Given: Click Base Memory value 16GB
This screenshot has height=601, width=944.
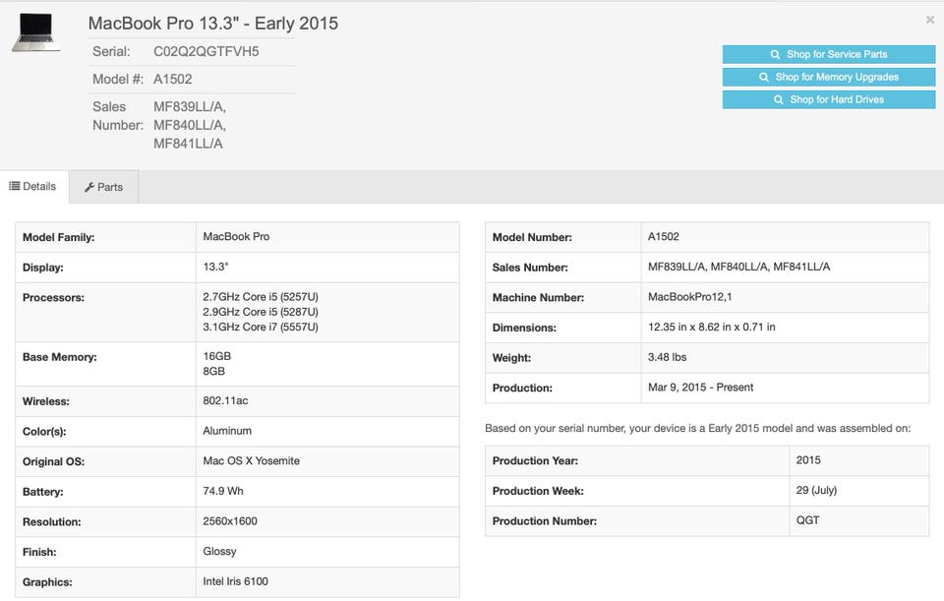Looking at the screenshot, I should pyautogui.click(x=216, y=356).
